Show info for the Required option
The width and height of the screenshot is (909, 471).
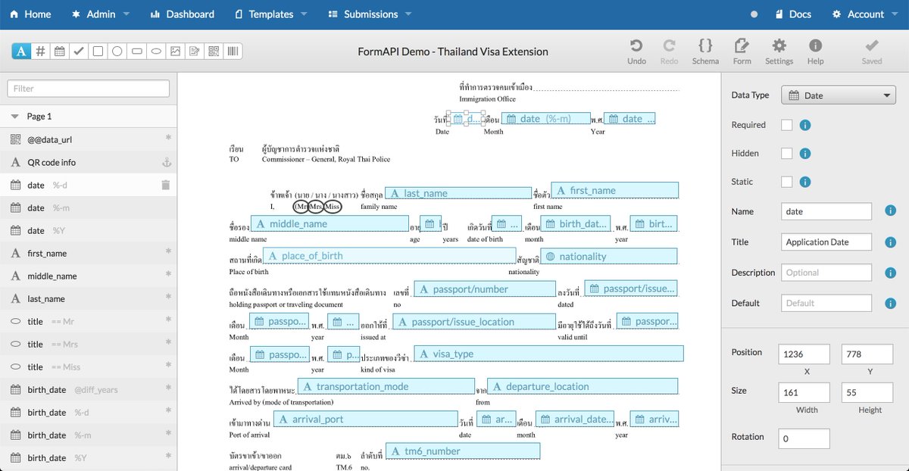(806, 125)
